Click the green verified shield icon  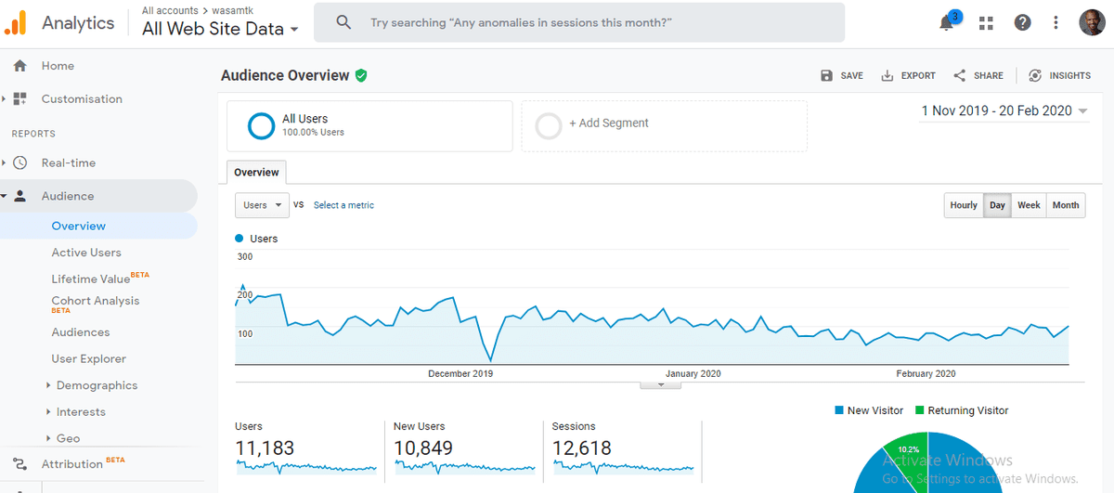click(361, 75)
